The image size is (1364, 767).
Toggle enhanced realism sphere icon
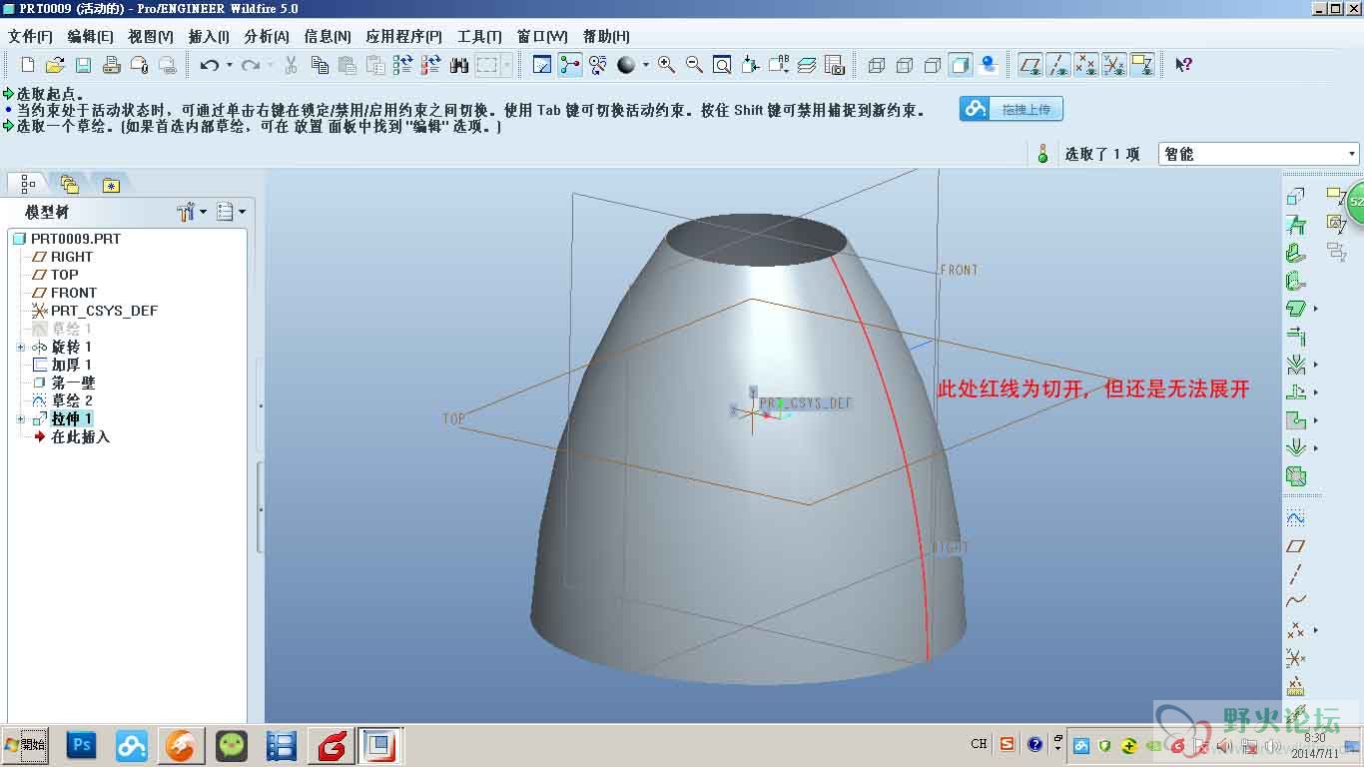click(x=989, y=65)
